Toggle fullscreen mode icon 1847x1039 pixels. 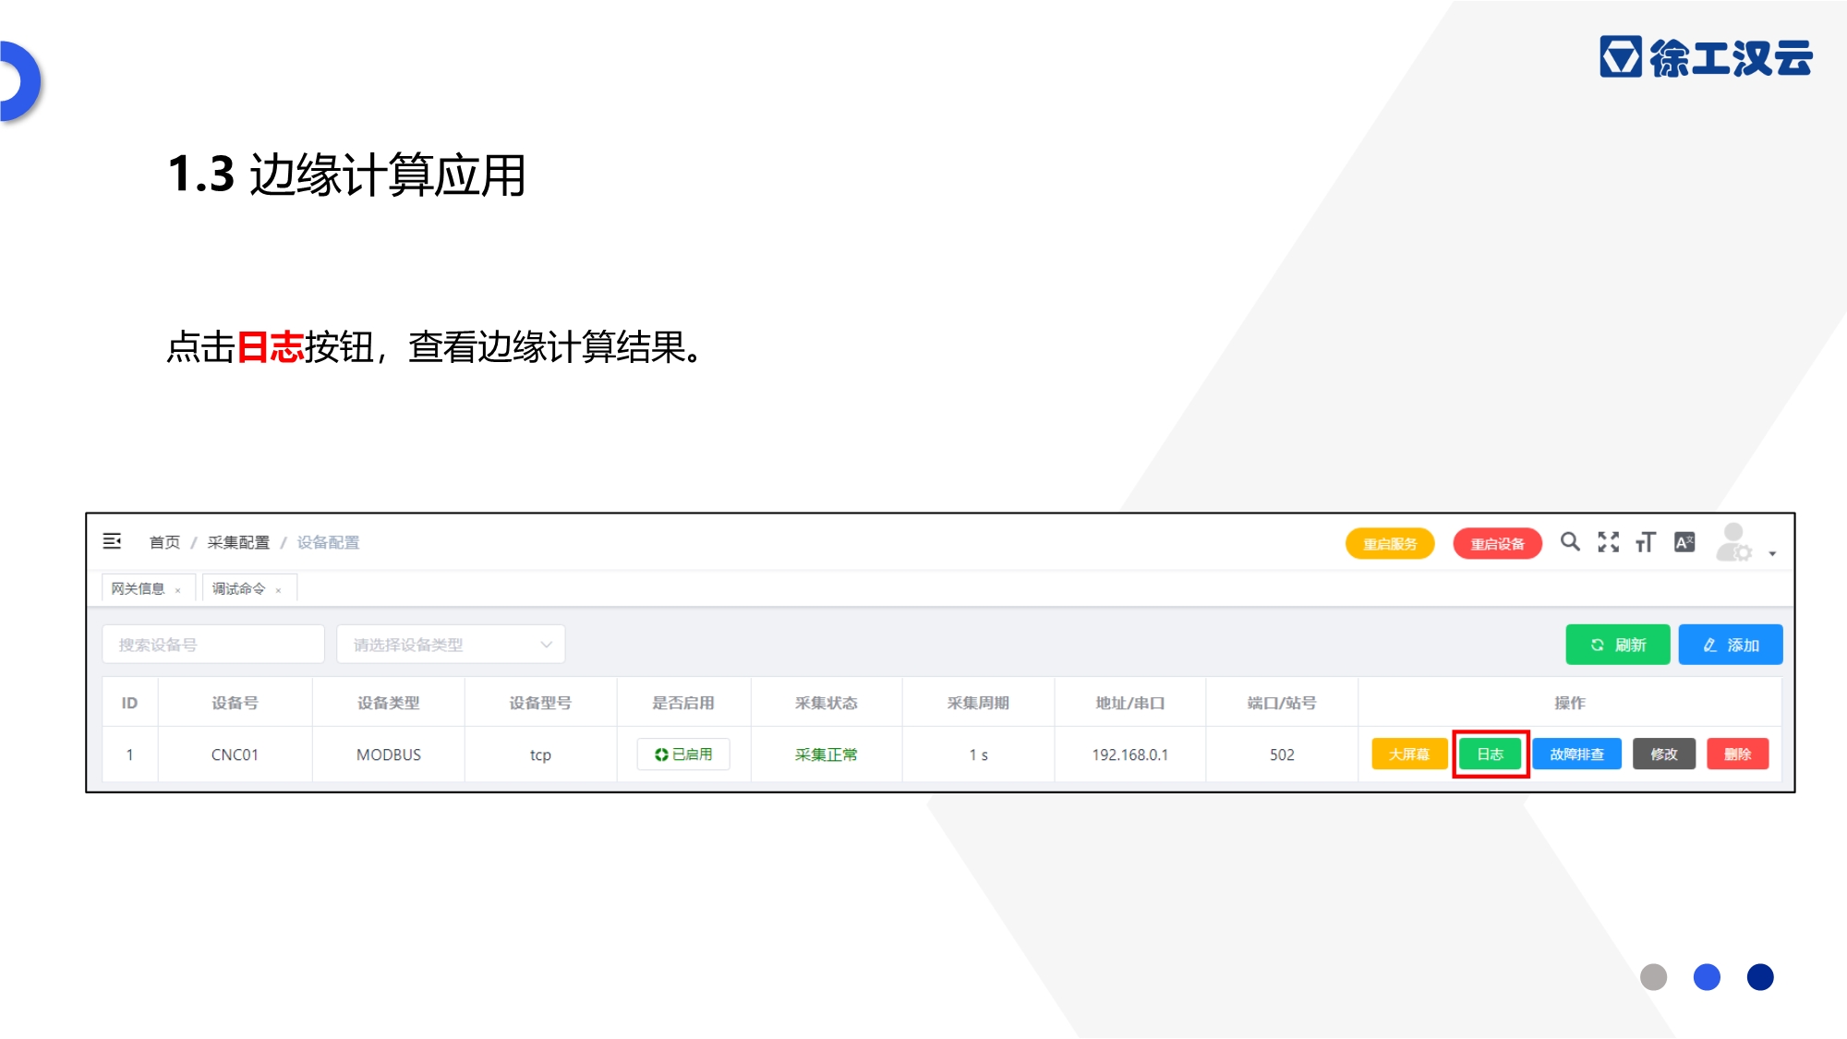click(1609, 542)
